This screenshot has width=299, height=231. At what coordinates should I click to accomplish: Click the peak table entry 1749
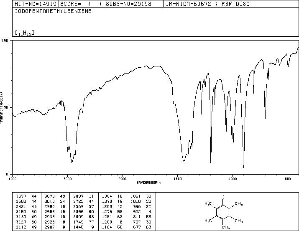point(78,222)
